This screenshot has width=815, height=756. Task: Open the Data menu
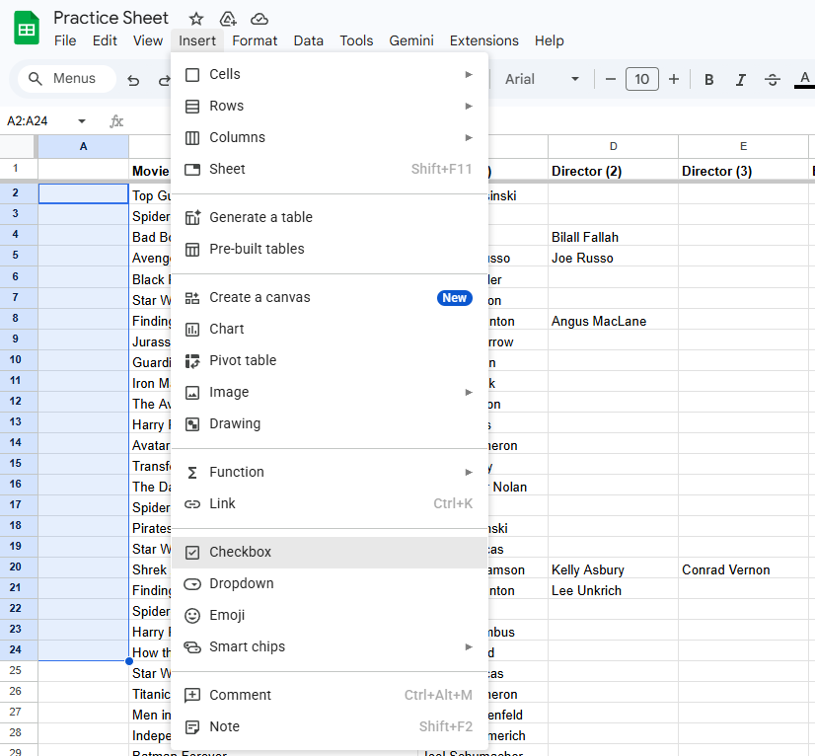click(x=308, y=40)
